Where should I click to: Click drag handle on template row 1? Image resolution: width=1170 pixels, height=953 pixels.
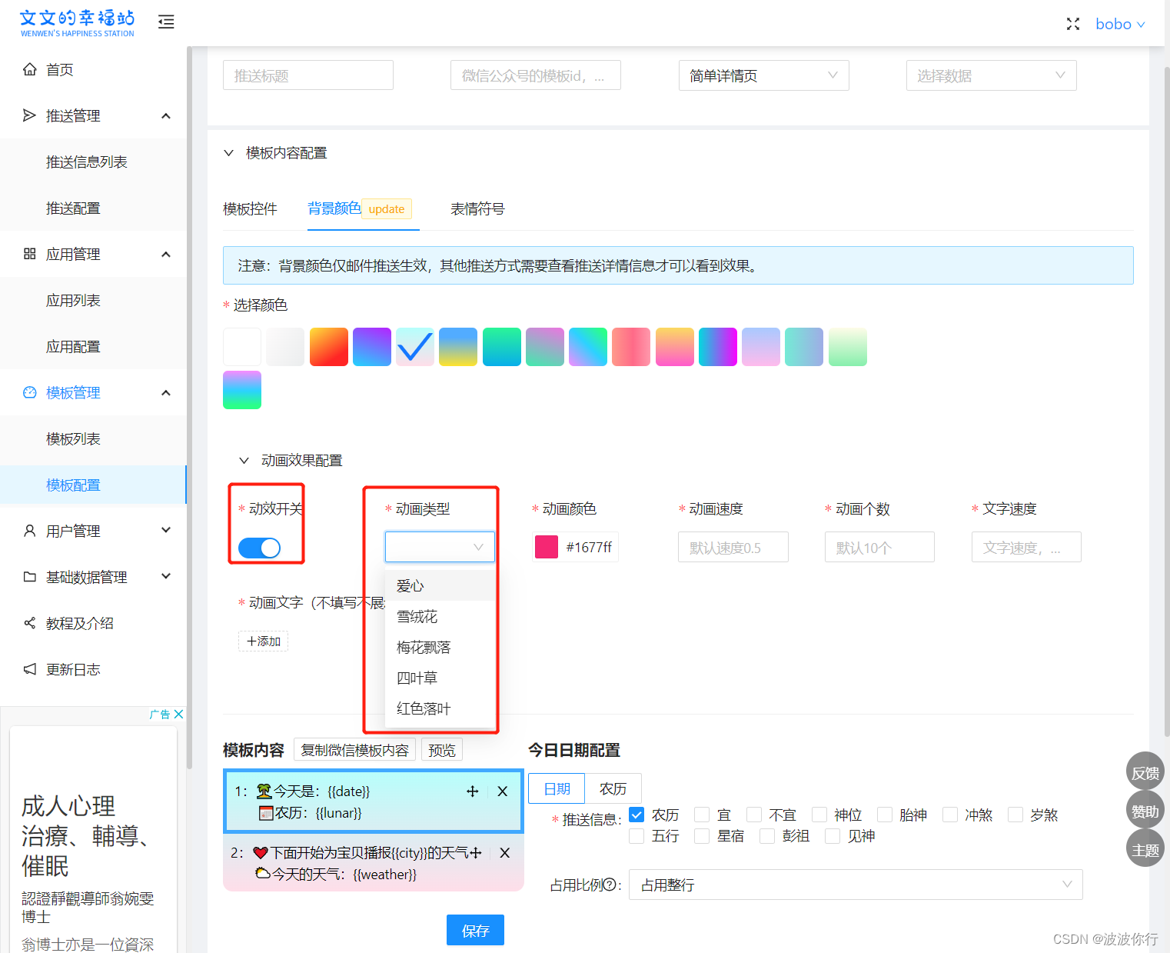point(473,791)
